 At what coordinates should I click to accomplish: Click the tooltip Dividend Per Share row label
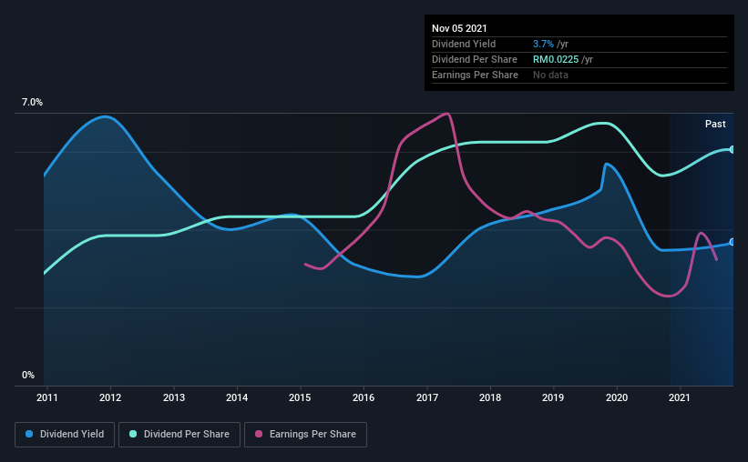point(475,59)
